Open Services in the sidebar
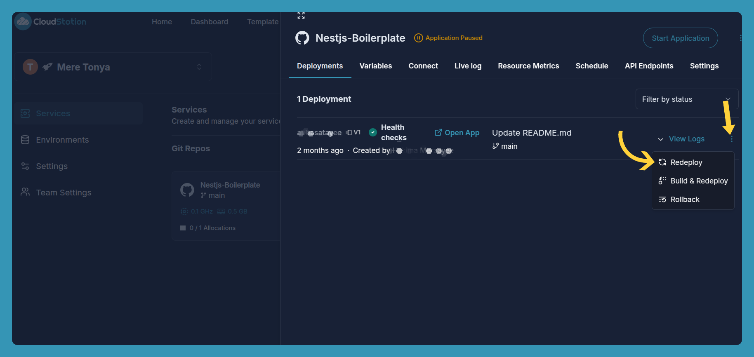 click(x=78, y=113)
